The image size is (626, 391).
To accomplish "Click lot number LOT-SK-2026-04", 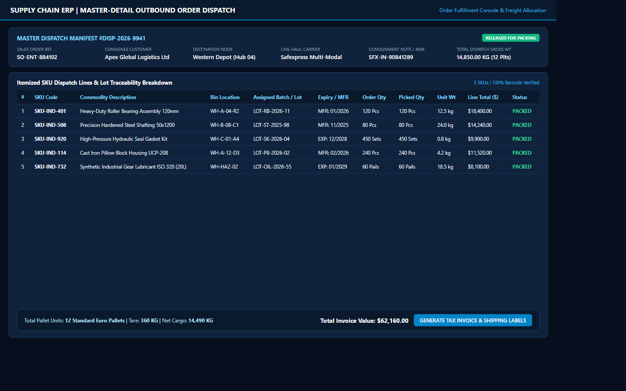I will click(271, 139).
